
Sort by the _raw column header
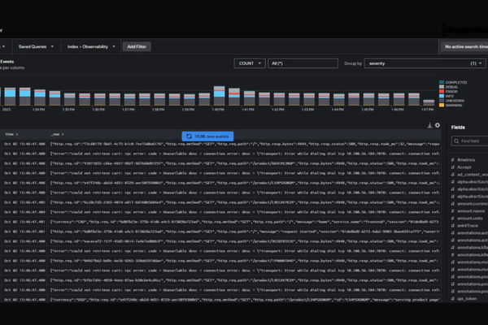(x=57, y=134)
